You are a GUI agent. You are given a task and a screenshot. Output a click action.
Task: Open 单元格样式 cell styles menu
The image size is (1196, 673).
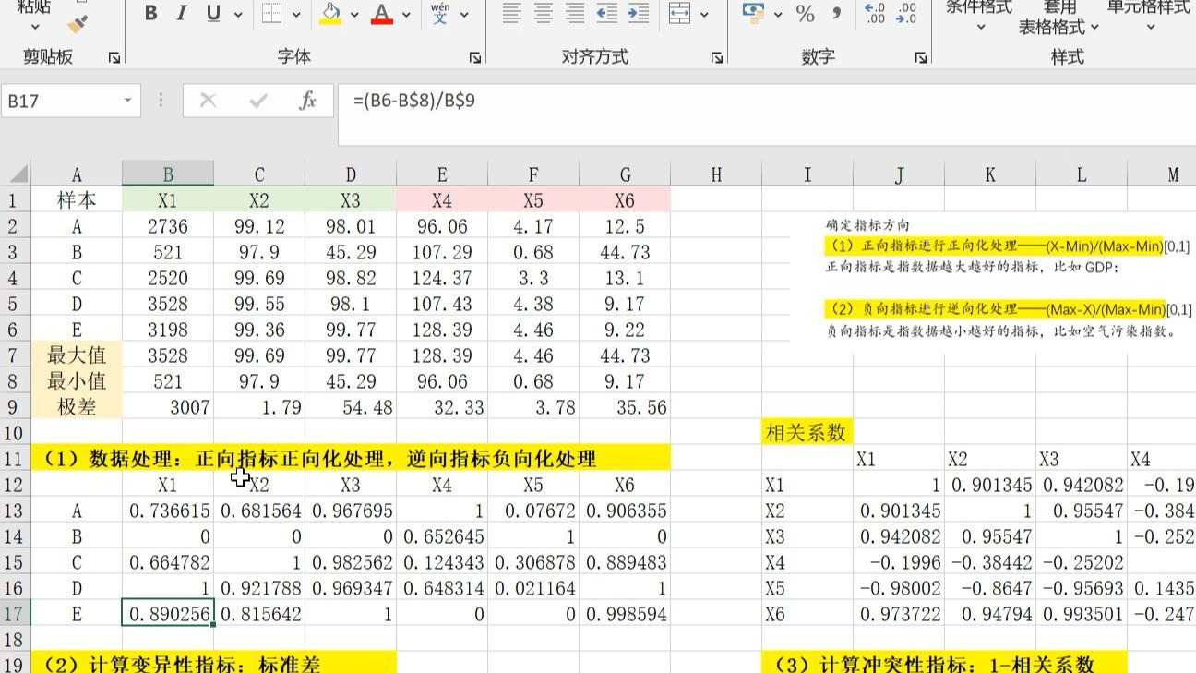[1149, 16]
